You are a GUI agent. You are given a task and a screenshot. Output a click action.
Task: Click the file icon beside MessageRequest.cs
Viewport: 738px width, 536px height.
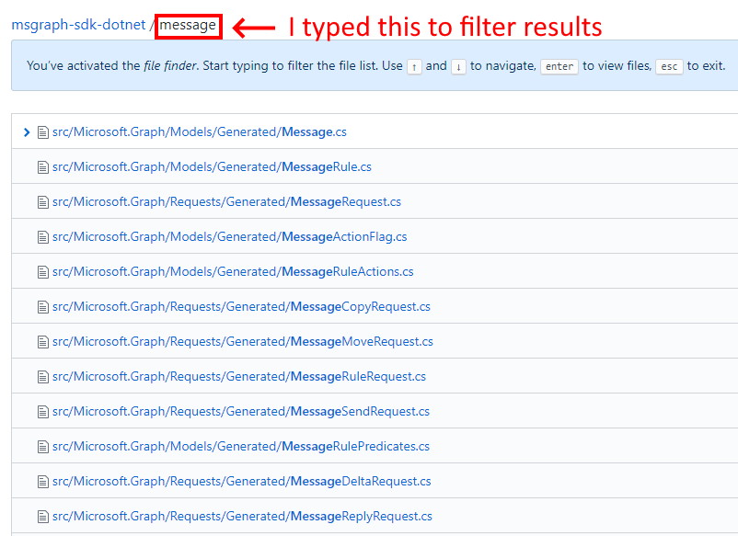coord(42,201)
